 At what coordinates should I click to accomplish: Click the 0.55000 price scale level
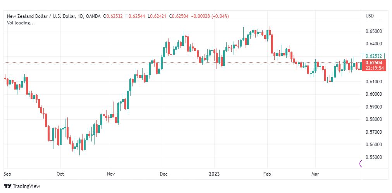pos(374,157)
